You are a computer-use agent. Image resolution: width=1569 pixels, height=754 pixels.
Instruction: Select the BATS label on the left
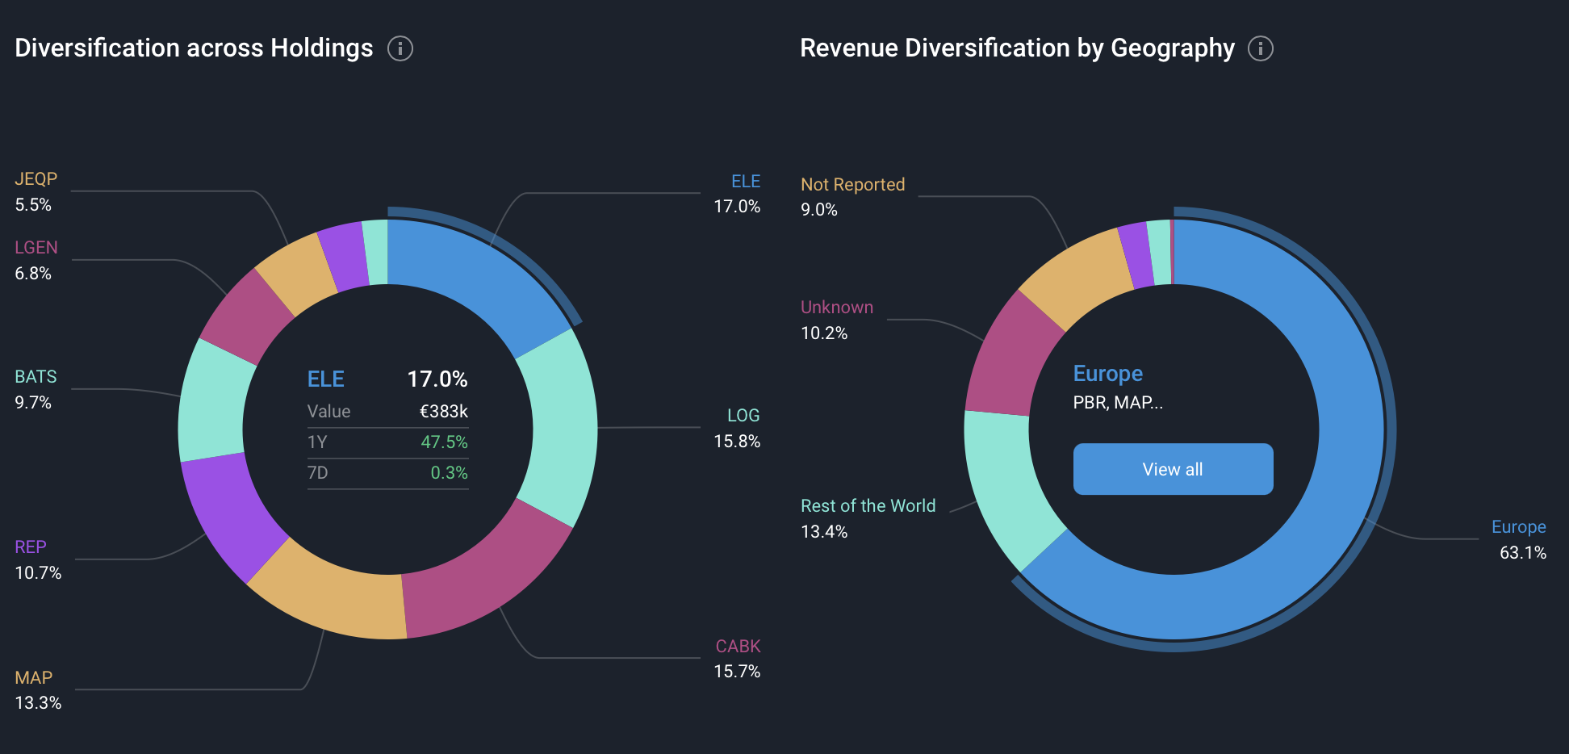pyautogui.click(x=36, y=377)
